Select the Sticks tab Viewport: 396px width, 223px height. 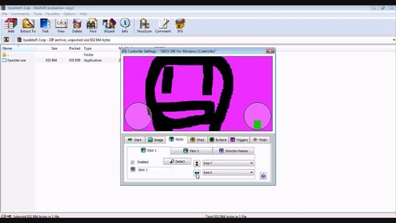tap(176, 139)
